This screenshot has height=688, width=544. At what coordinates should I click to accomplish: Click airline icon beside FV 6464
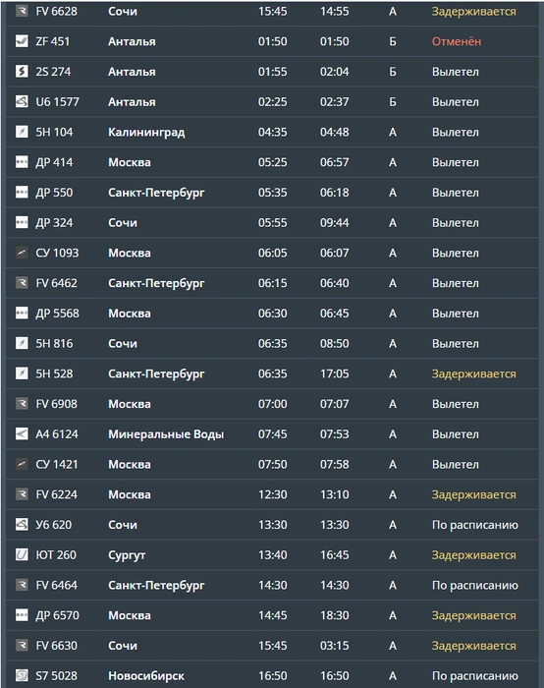coord(22,585)
